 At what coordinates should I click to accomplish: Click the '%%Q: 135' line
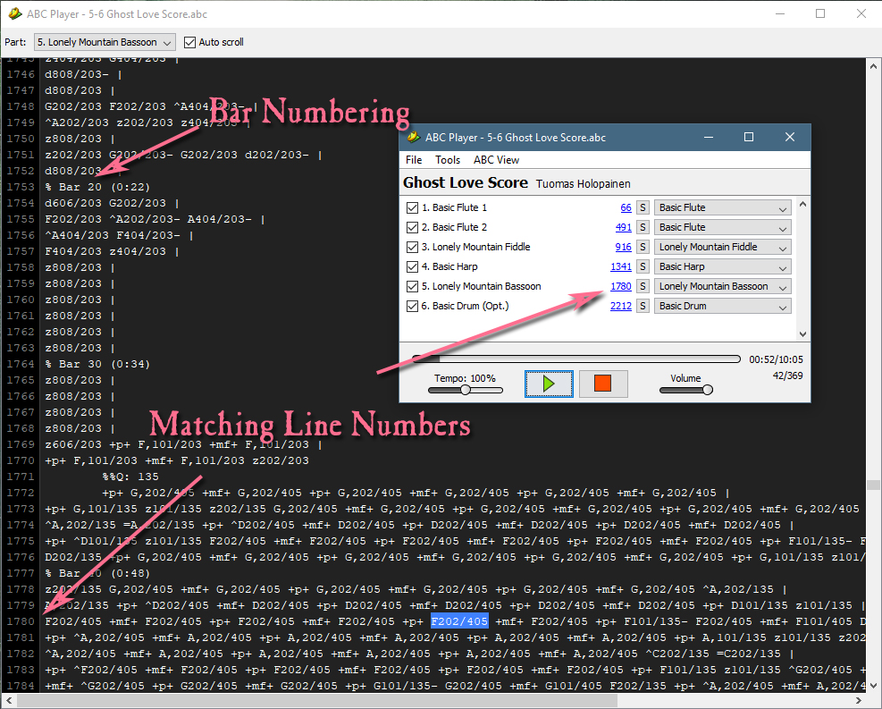(x=130, y=477)
